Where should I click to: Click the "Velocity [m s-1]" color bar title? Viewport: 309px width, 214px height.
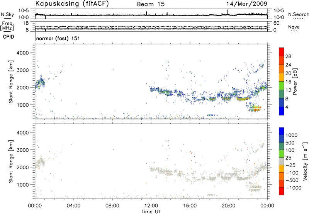305,161
